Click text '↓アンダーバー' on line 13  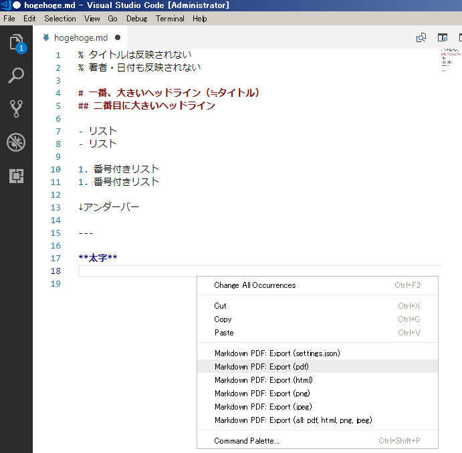(109, 207)
